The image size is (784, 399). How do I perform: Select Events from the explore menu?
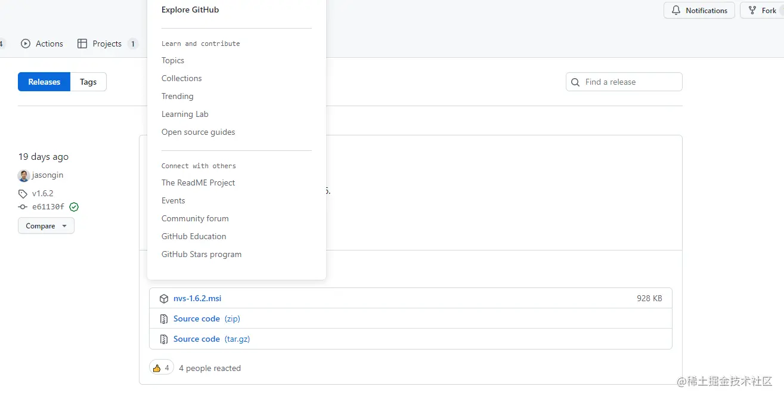pos(173,200)
